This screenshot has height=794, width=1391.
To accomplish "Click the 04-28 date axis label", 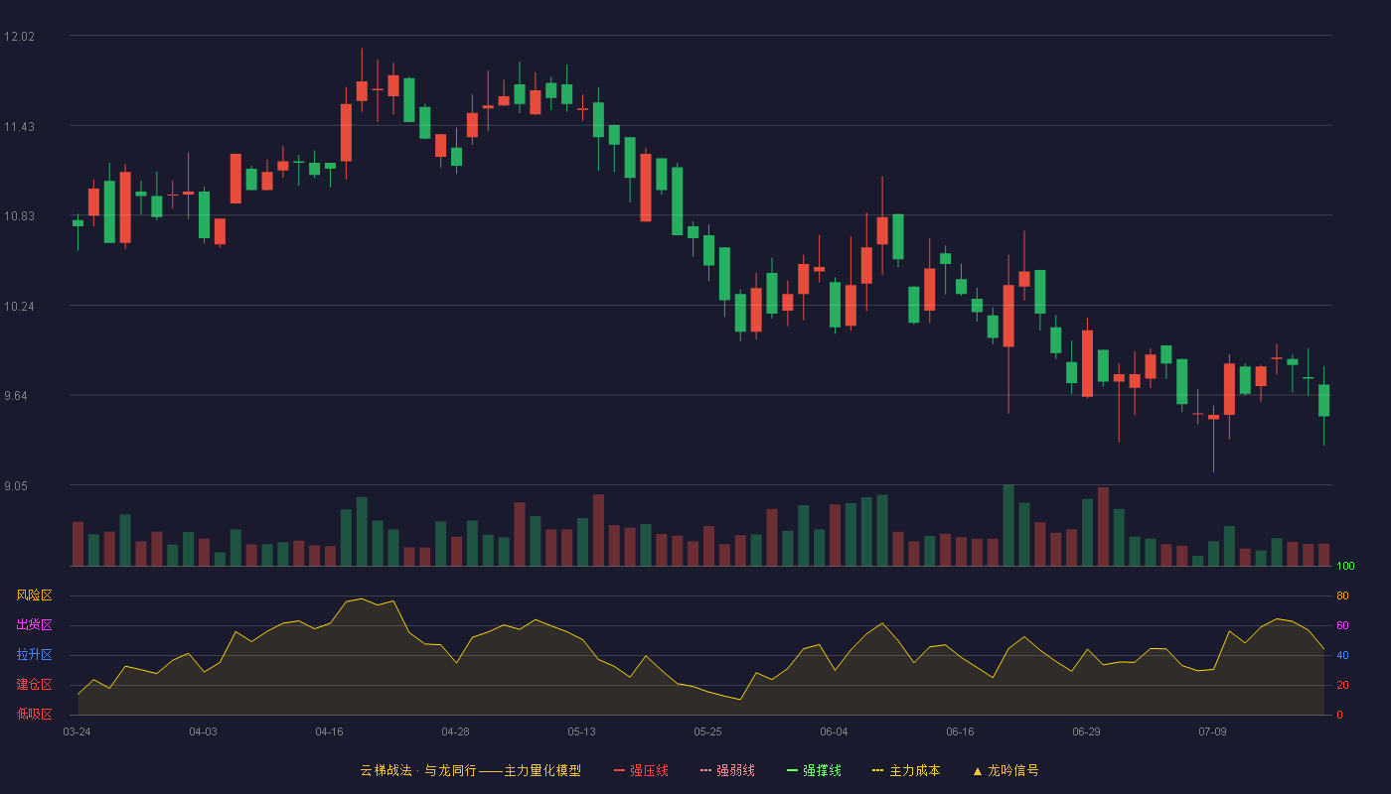I will click(455, 731).
